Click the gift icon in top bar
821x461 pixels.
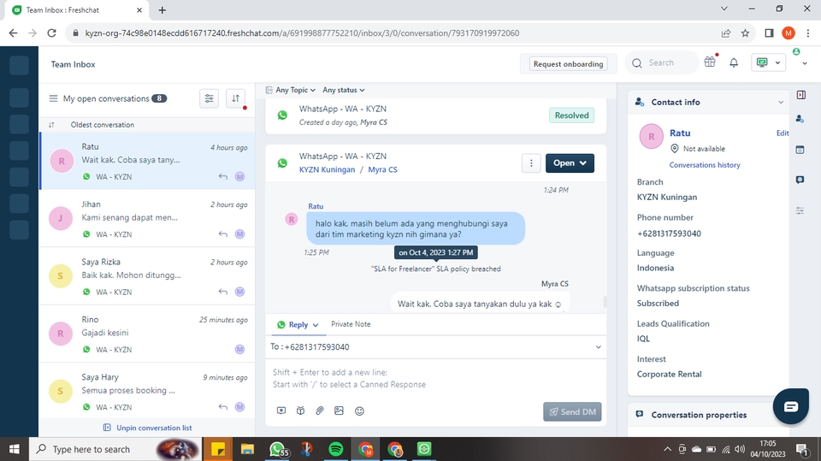710,62
